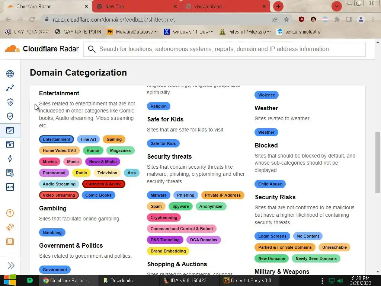Toggle browser side panel icon
381x286 pixels.
[x=349, y=19]
